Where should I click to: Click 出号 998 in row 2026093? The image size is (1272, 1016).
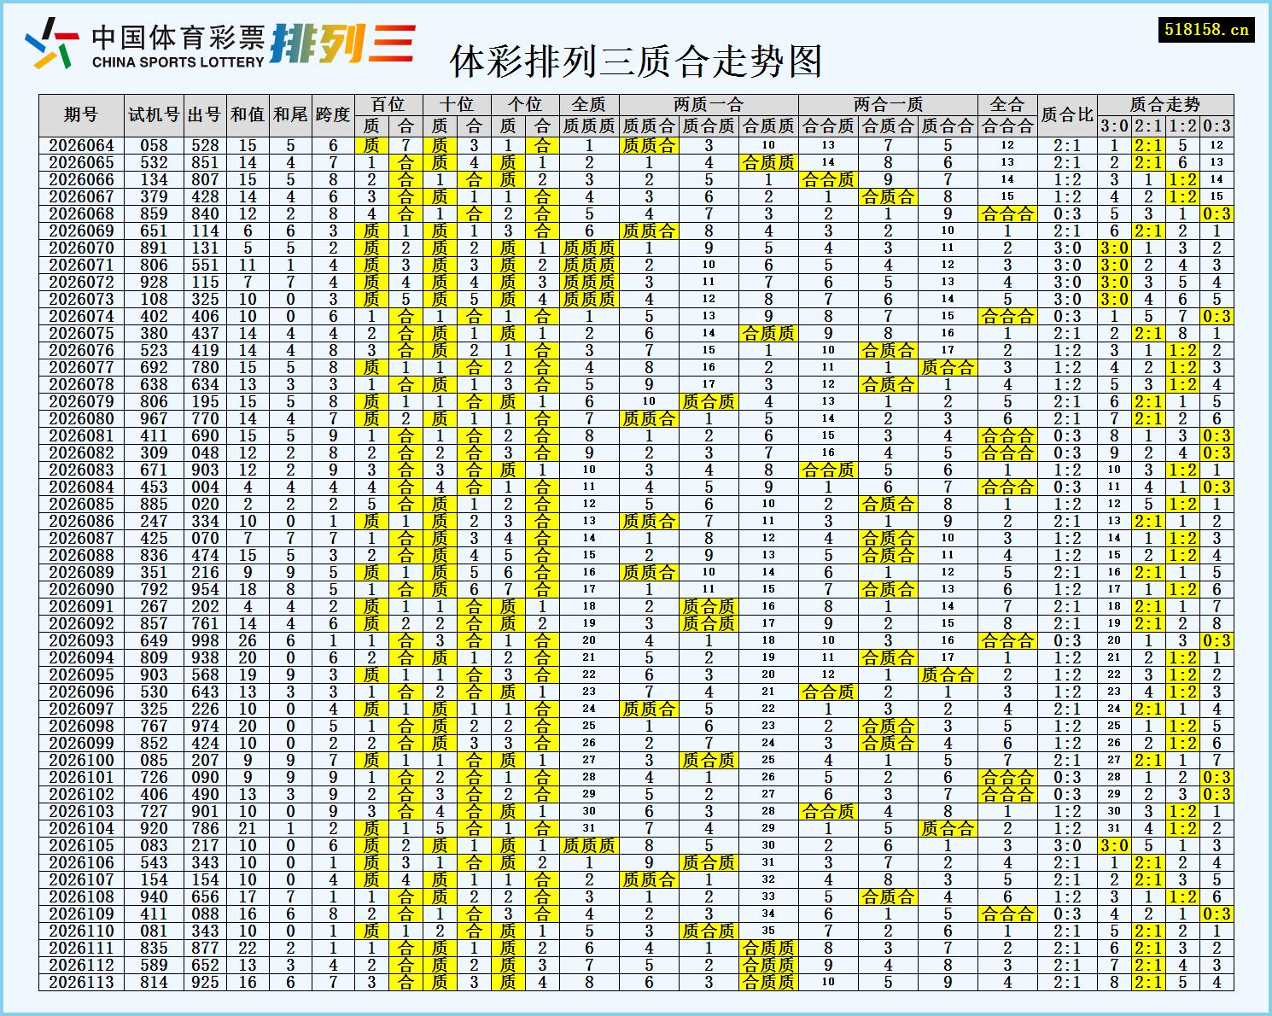[x=205, y=640]
